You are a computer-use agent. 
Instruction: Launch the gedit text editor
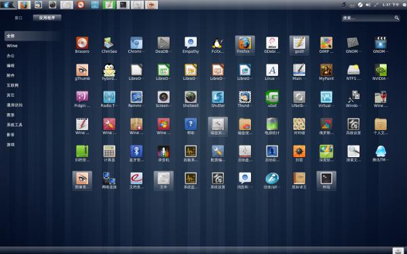point(299,45)
